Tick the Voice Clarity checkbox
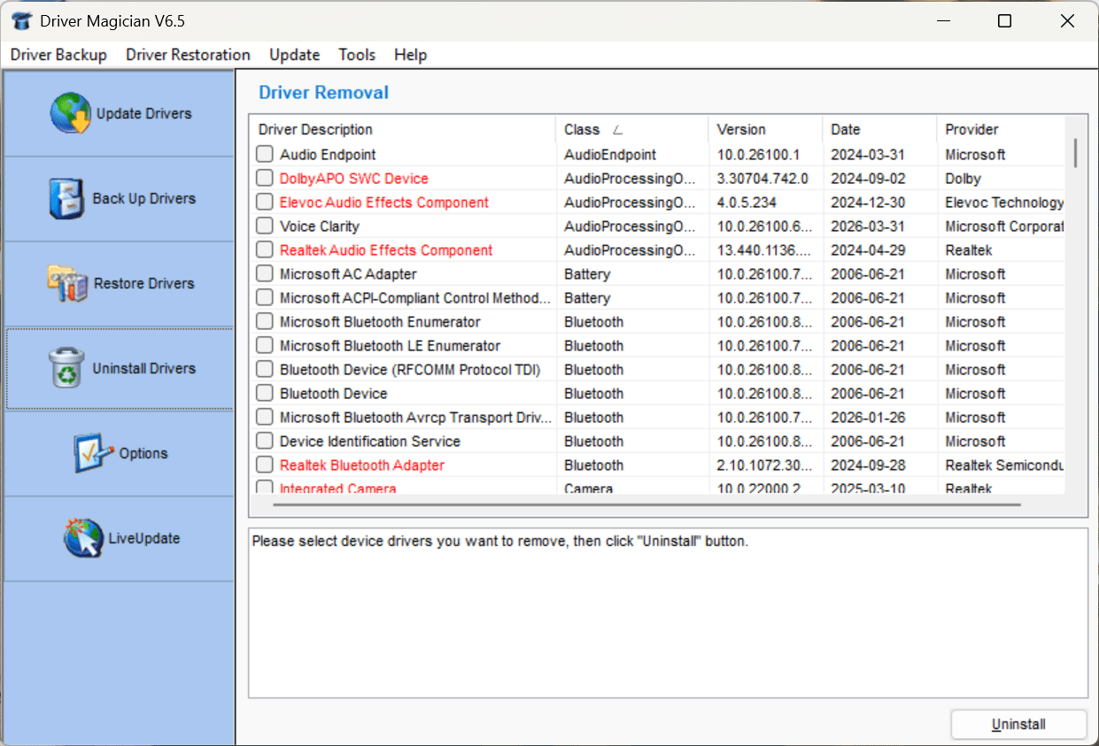Image resolution: width=1099 pixels, height=746 pixels. [x=265, y=226]
